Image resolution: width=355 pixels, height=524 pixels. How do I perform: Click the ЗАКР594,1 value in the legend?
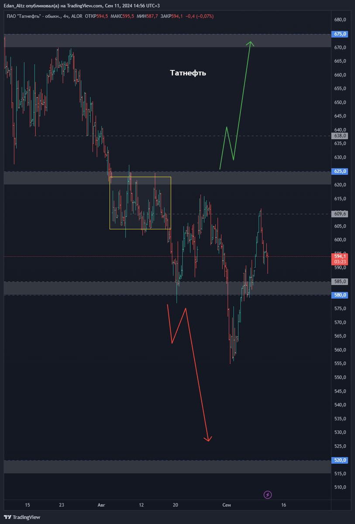pos(171,17)
